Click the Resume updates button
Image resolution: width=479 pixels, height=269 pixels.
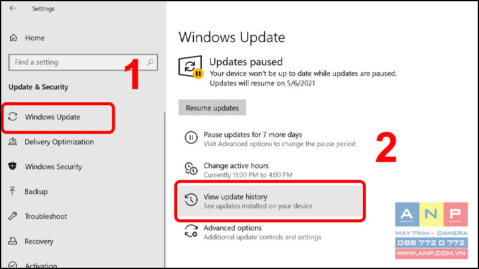click(x=212, y=108)
